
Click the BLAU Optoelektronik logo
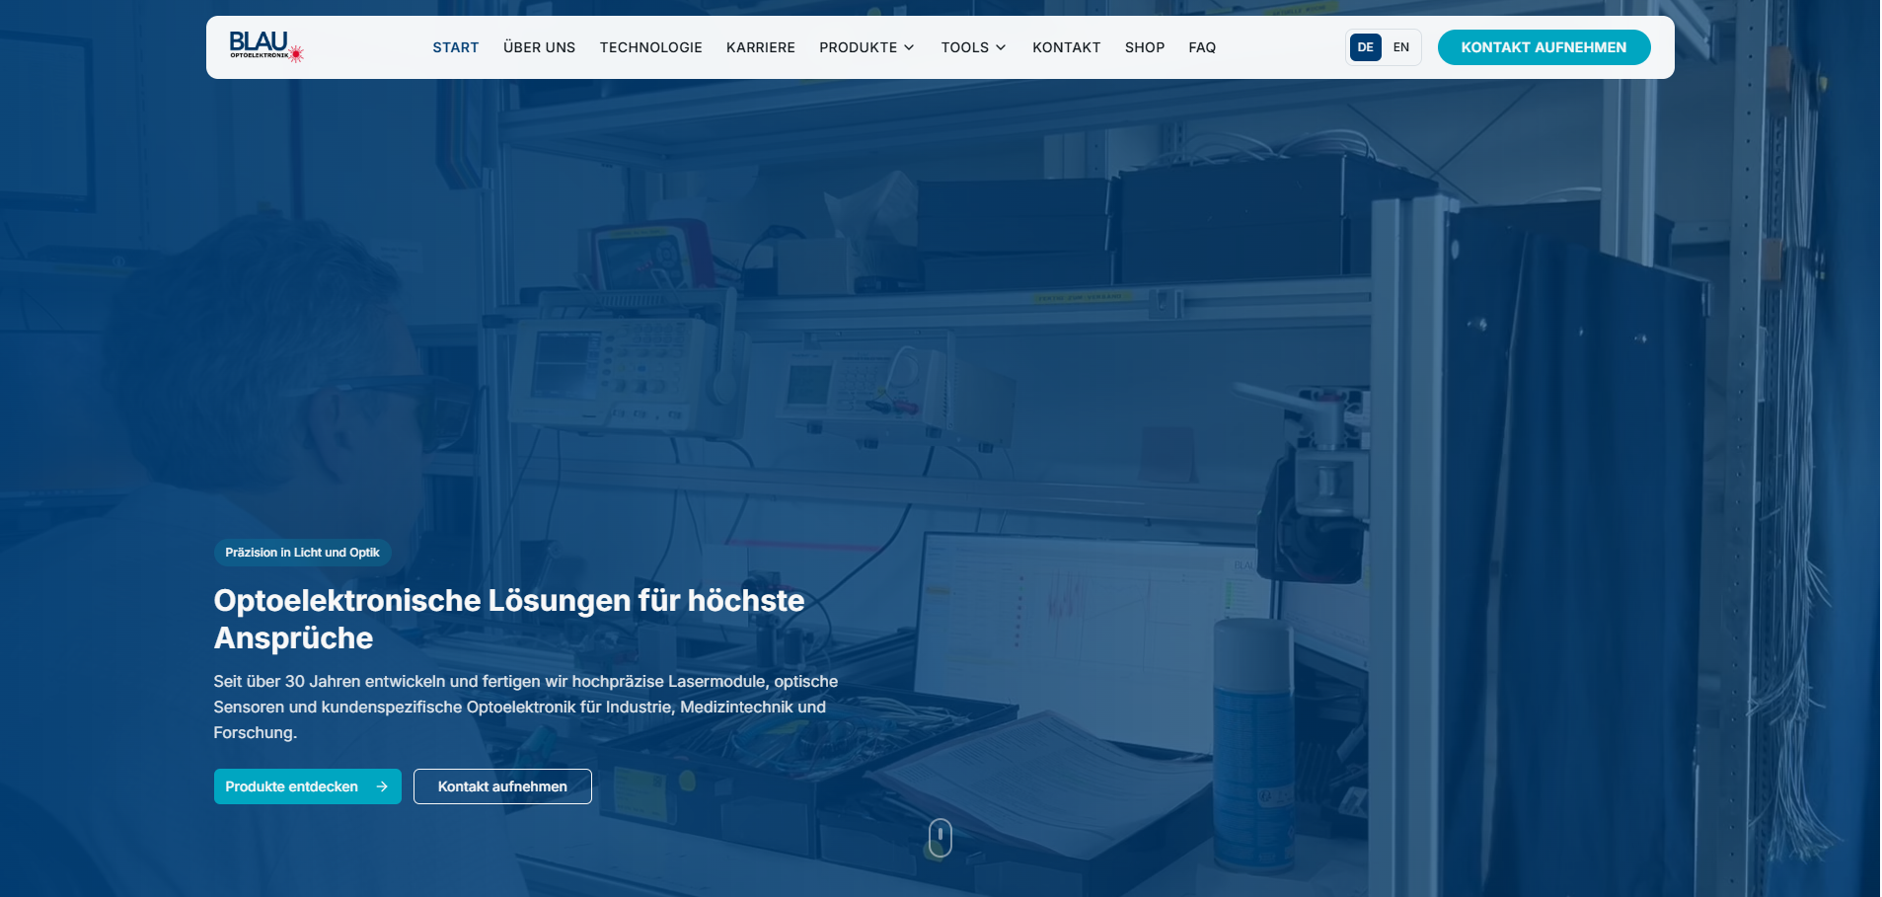click(x=266, y=46)
